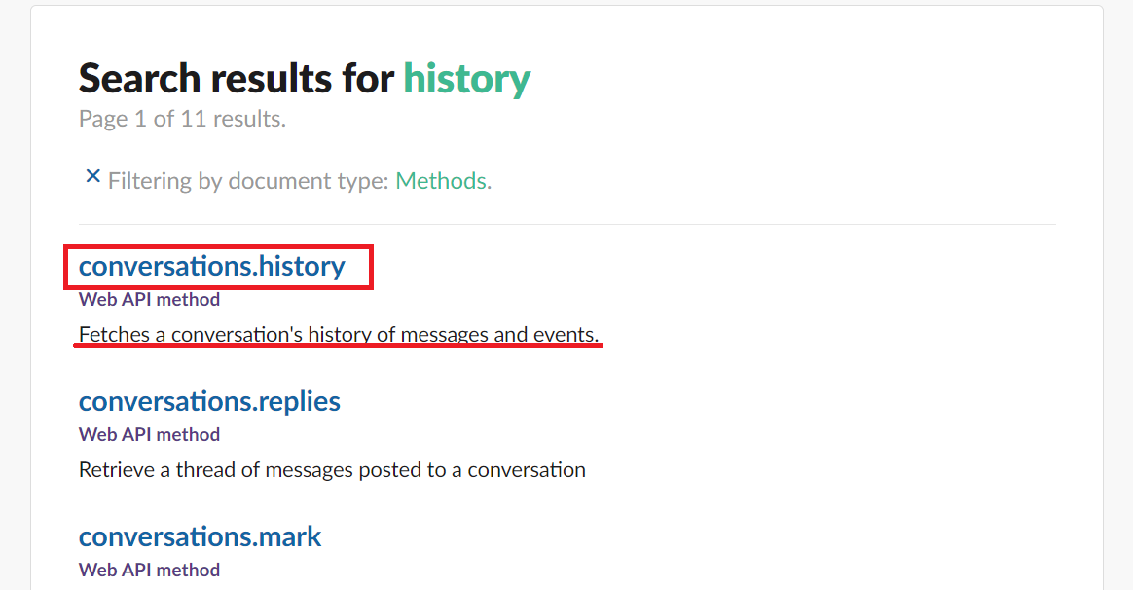Screen dimensions: 1133x590
Task: Click the word "conversation" ending the replies description
Action: pos(527,470)
